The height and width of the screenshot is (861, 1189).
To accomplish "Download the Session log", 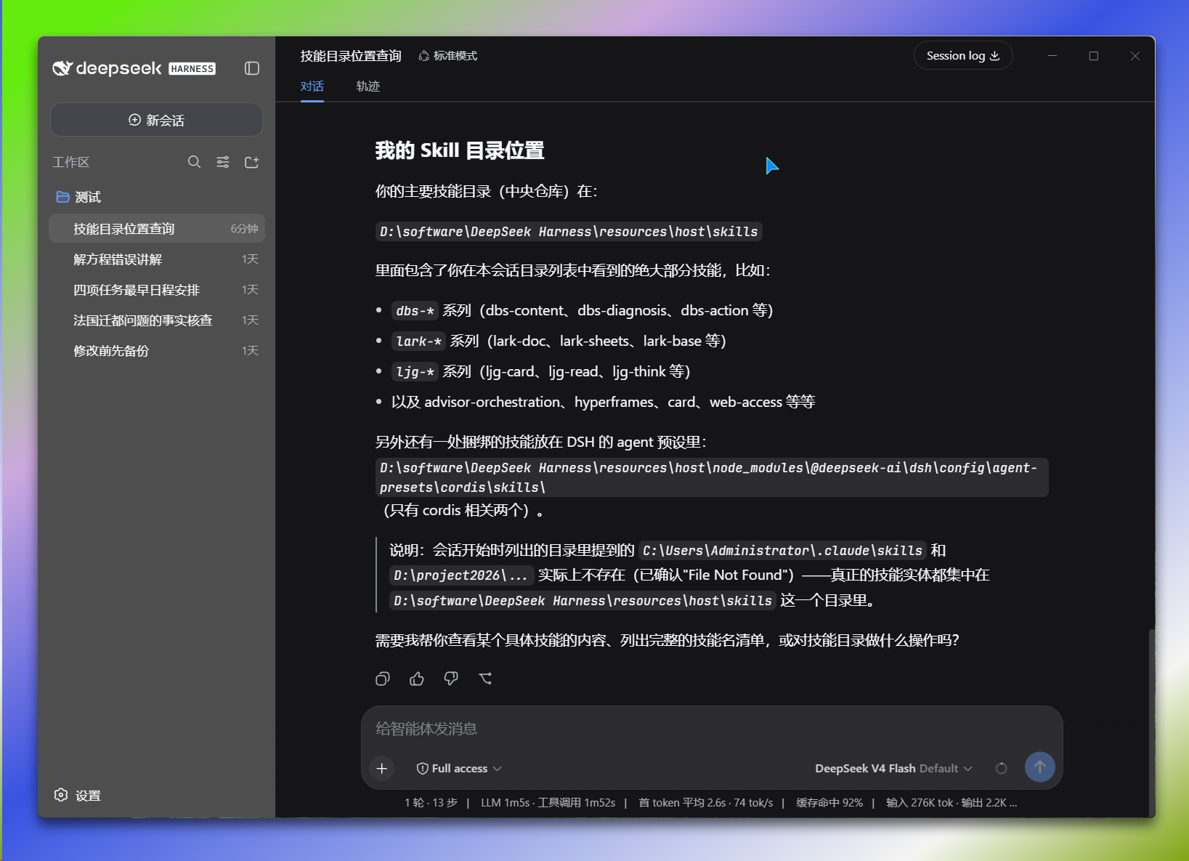I will [x=963, y=56].
